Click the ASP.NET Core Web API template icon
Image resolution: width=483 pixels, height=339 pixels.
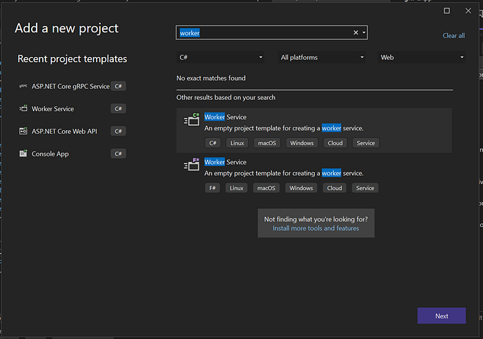click(24, 131)
